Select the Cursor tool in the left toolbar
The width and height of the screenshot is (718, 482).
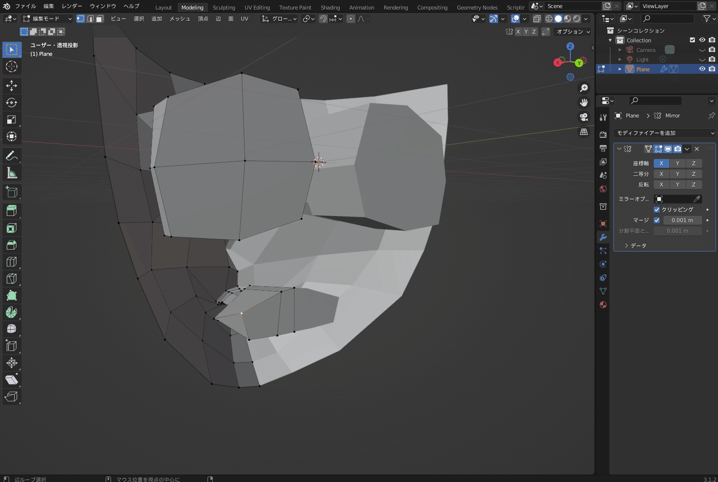click(11, 66)
